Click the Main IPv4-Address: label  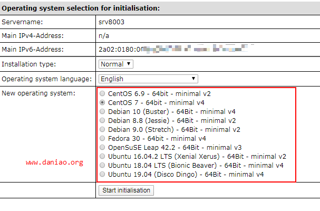click(x=33, y=36)
